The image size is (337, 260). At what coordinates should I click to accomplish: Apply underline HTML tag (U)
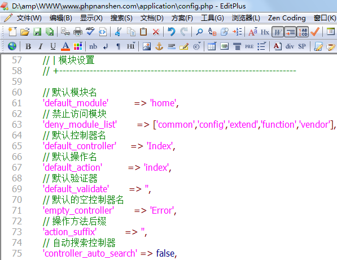tap(53, 46)
